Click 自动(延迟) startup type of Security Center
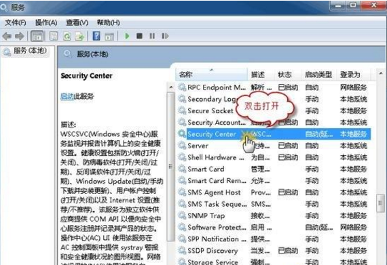387x265 pixels. 319,134
